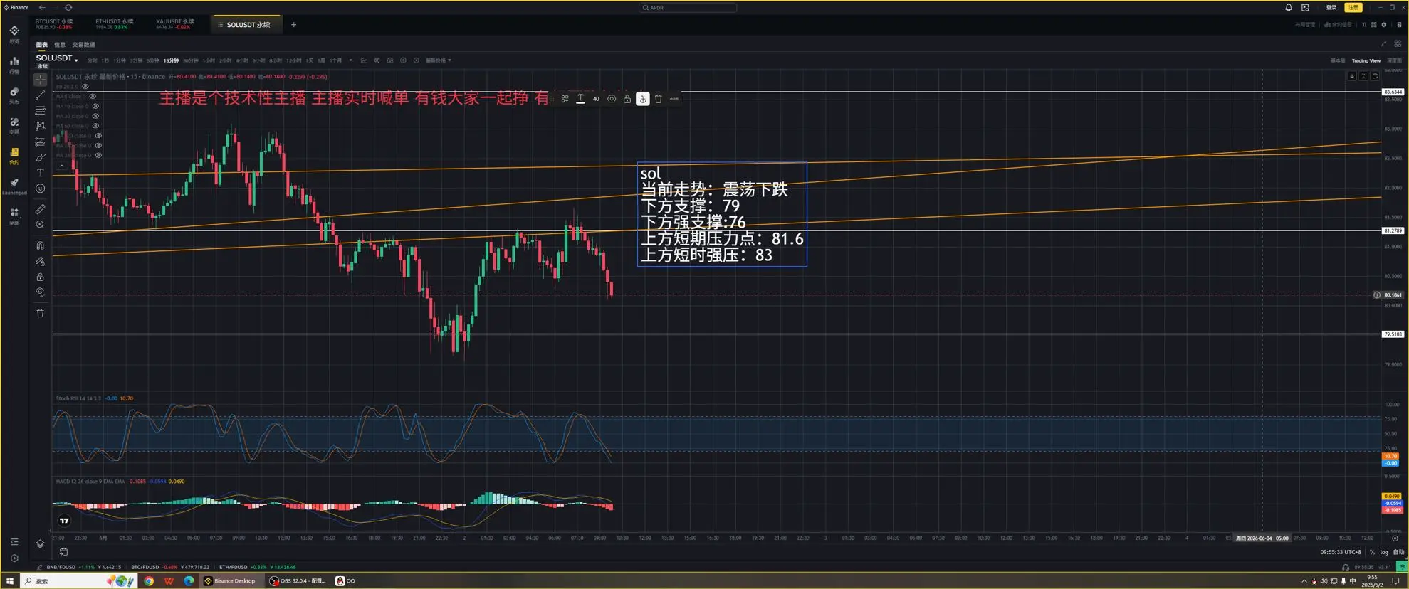Remove drawings with the sidebar trash icon
This screenshot has height=589, width=1409.
point(41,313)
